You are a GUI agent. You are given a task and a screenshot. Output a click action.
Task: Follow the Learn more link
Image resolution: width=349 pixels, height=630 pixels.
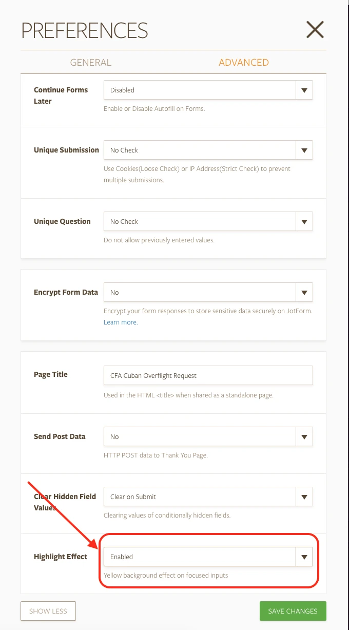pyautogui.click(x=120, y=322)
